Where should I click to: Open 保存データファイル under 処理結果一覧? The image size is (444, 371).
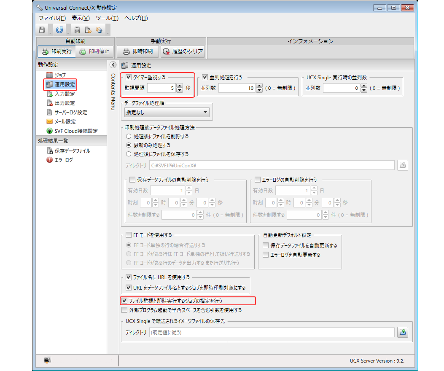point(68,151)
